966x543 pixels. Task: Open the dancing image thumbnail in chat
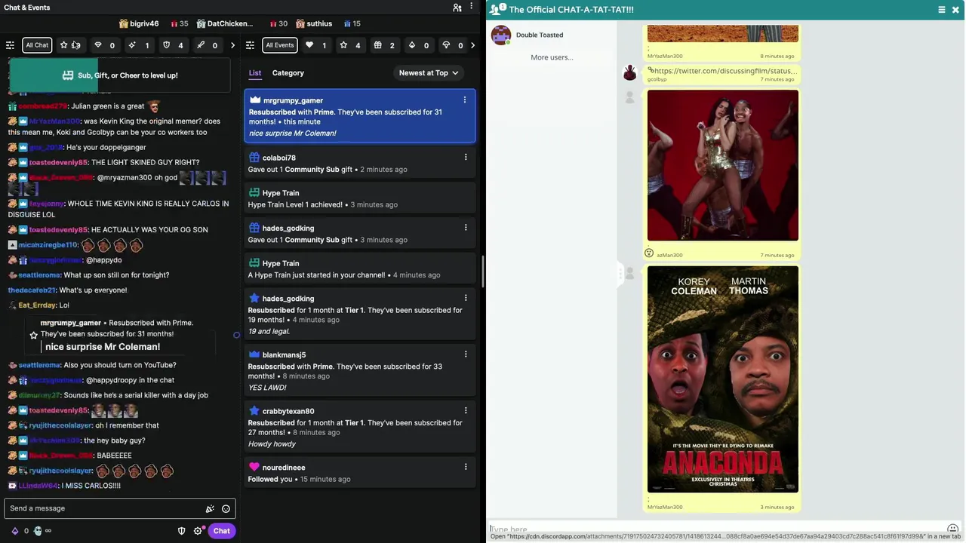click(723, 165)
